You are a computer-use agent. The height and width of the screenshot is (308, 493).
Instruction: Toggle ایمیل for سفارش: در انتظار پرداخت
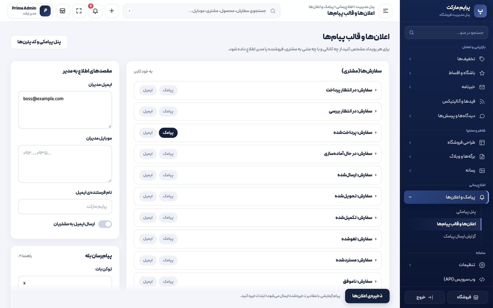148,90
